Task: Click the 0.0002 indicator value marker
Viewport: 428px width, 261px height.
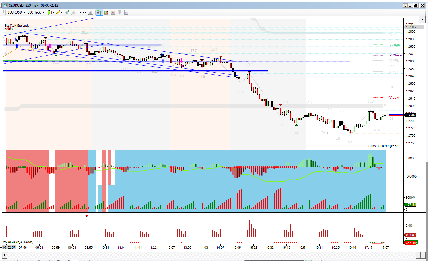Action: [x=410, y=235]
